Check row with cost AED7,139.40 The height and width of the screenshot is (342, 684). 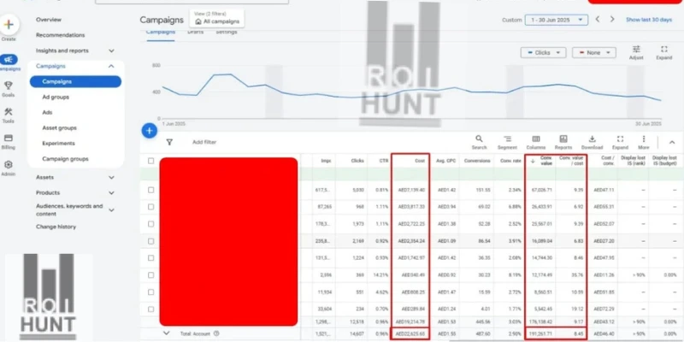pos(151,190)
